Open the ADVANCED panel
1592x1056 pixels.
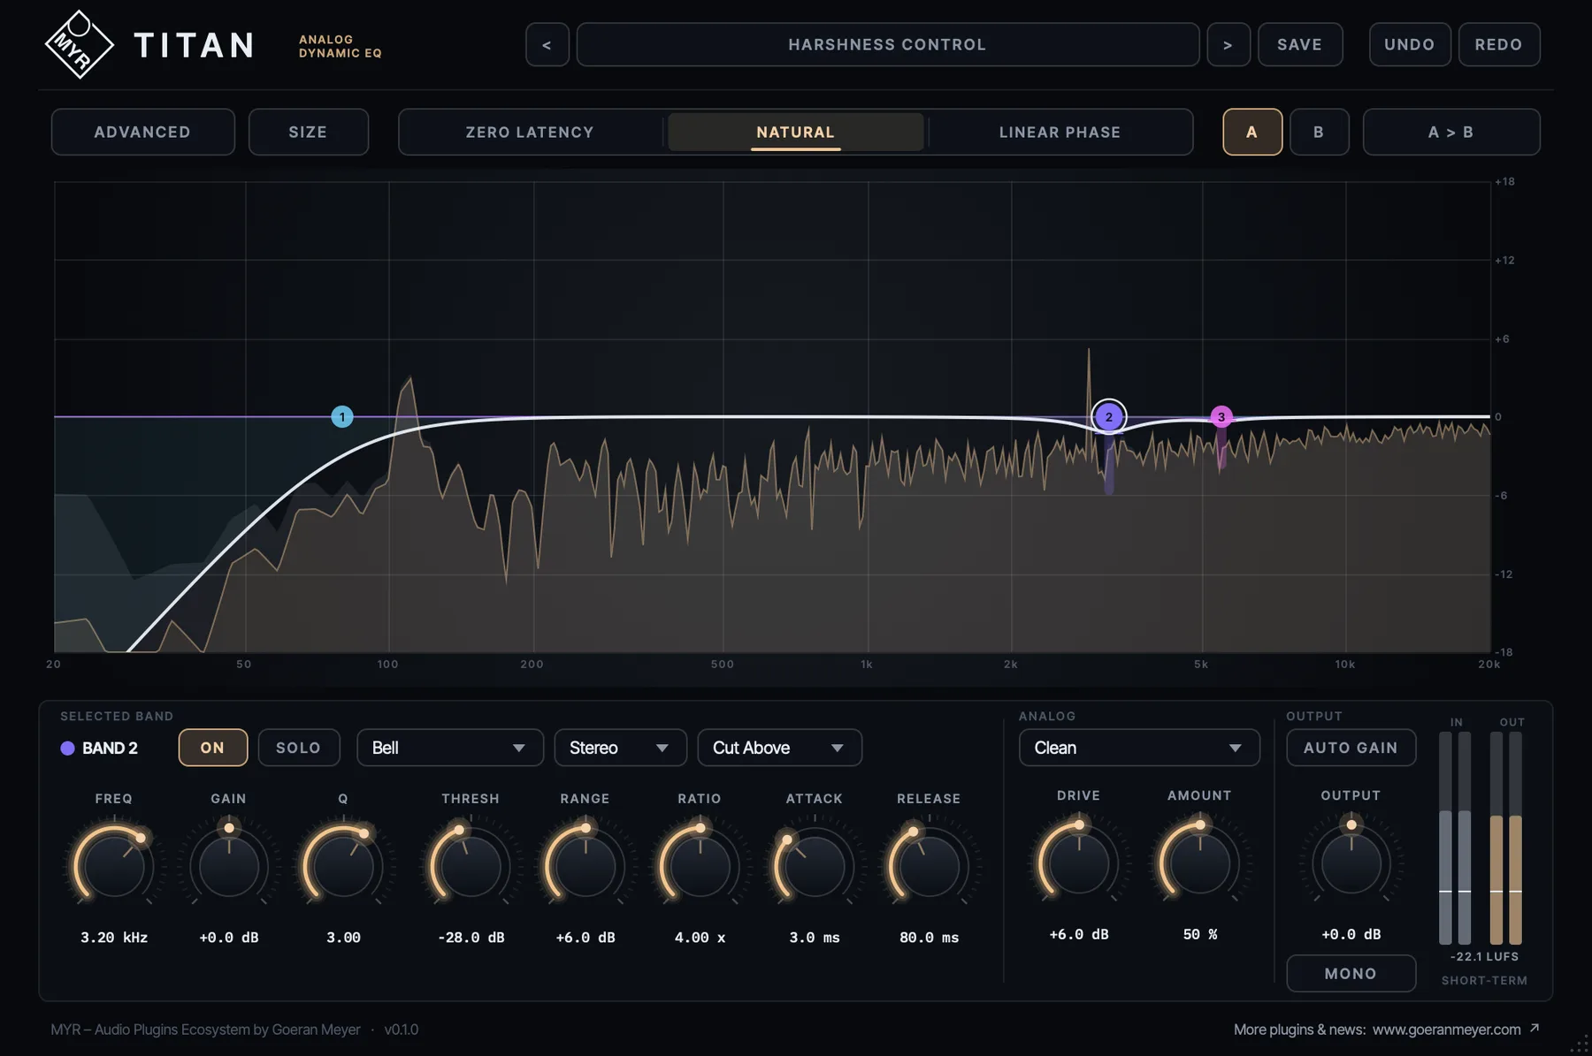(x=142, y=132)
